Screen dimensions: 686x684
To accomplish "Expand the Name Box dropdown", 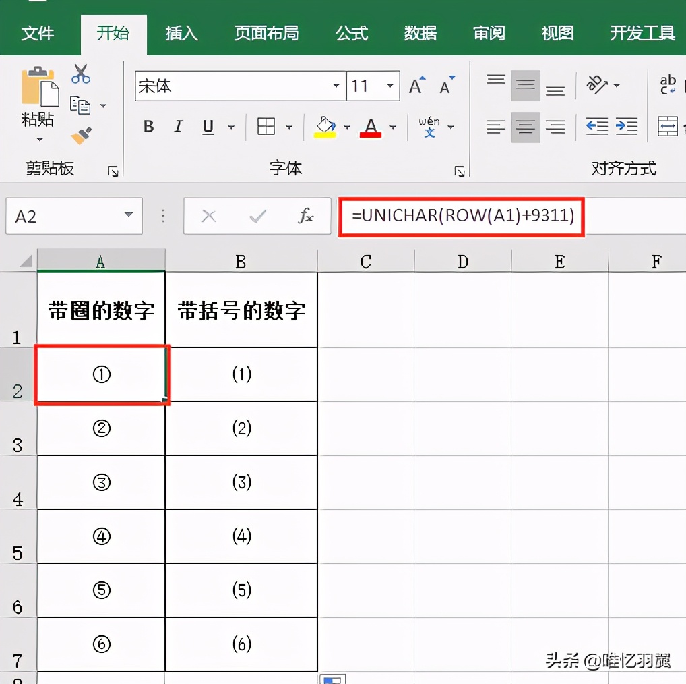I will [129, 215].
